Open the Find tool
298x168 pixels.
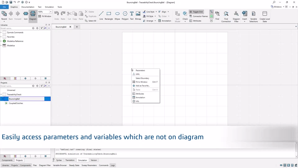(217, 16)
